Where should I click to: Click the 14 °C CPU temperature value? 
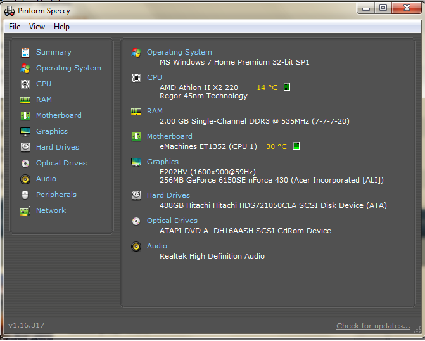[267, 87]
